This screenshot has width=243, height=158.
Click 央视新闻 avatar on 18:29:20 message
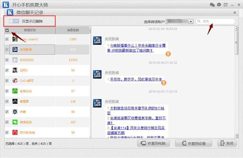click(x=97, y=40)
